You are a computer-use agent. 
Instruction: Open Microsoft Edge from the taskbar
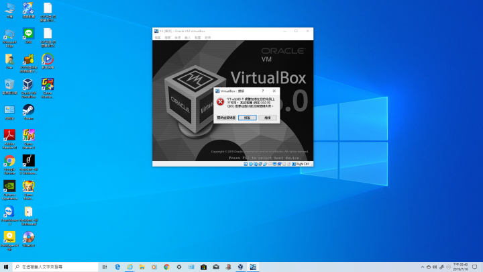point(117,267)
